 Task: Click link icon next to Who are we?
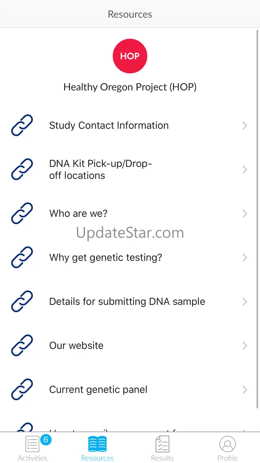pyautogui.click(x=22, y=213)
